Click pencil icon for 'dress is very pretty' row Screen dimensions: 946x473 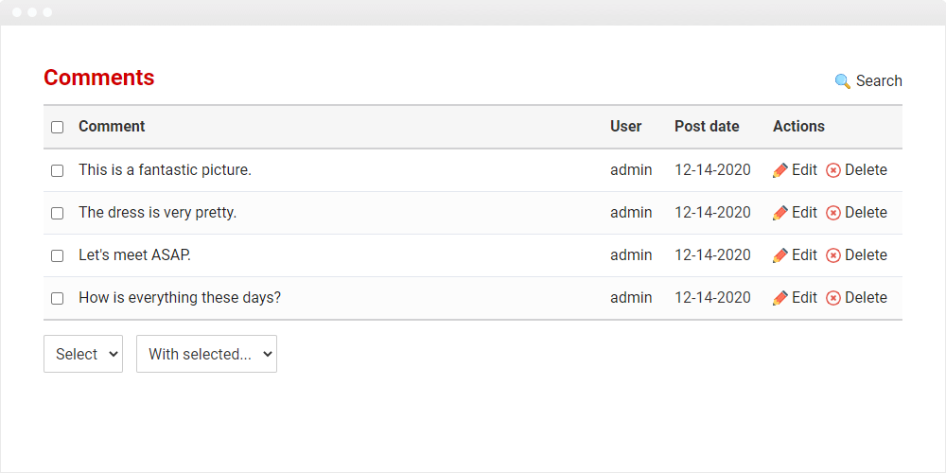click(780, 212)
